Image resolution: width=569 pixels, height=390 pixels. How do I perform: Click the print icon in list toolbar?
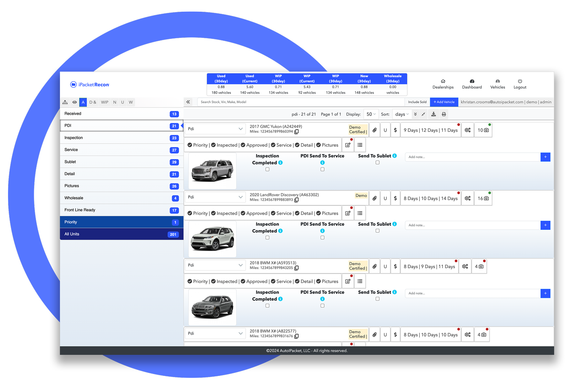tap(444, 114)
